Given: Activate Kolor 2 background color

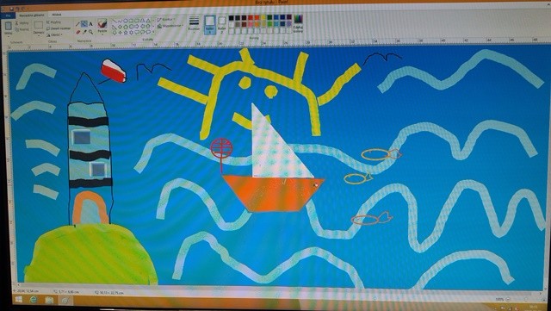Looking at the screenshot, I should point(222,26).
